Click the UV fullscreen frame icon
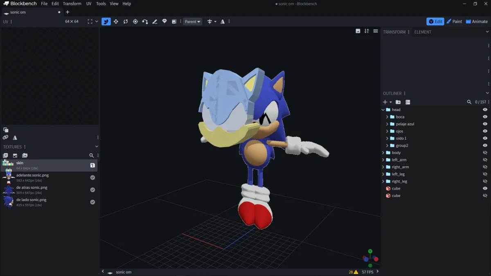Image resolution: width=491 pixels, height=276 pixels. point(90,21)
